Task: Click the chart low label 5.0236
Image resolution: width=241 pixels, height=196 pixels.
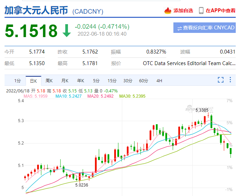Action: coord(82,185)
